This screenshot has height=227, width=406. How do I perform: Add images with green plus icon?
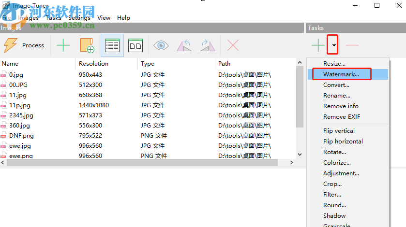pyautogui.click(x=63, y=45)
